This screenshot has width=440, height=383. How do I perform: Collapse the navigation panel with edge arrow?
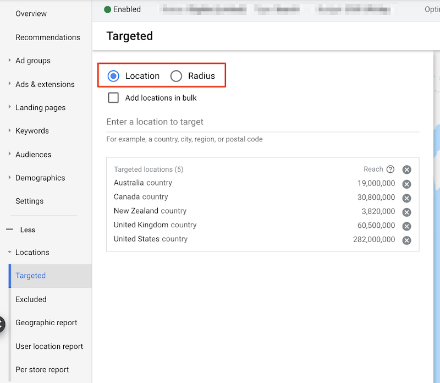[3, 325]
